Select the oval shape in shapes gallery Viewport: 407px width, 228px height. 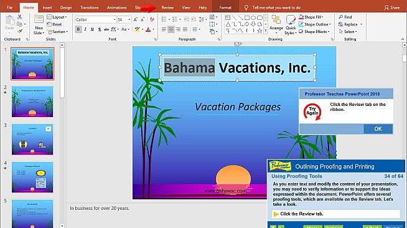click(253, 17)
